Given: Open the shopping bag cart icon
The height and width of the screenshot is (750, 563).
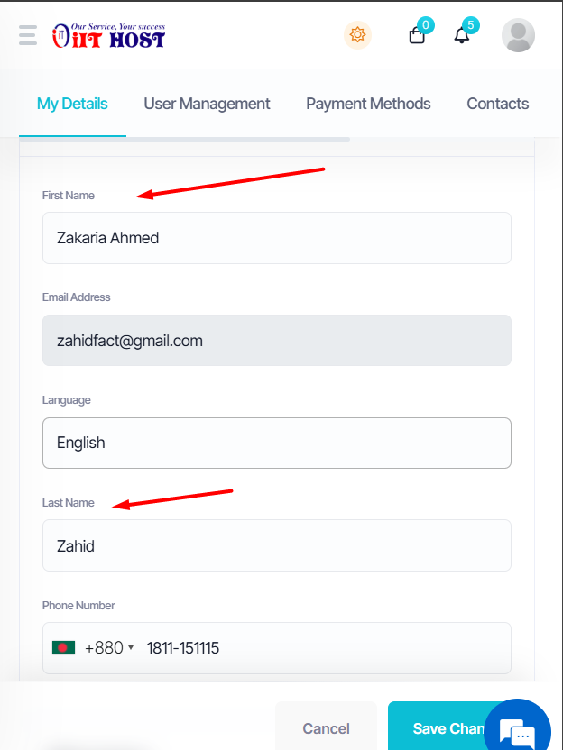Looking at the screenshot, I should point(417,35).
